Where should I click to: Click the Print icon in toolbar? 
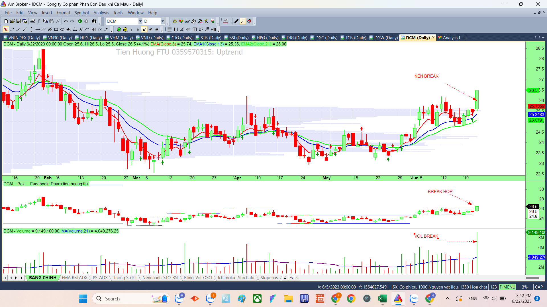tap(32, 21)
